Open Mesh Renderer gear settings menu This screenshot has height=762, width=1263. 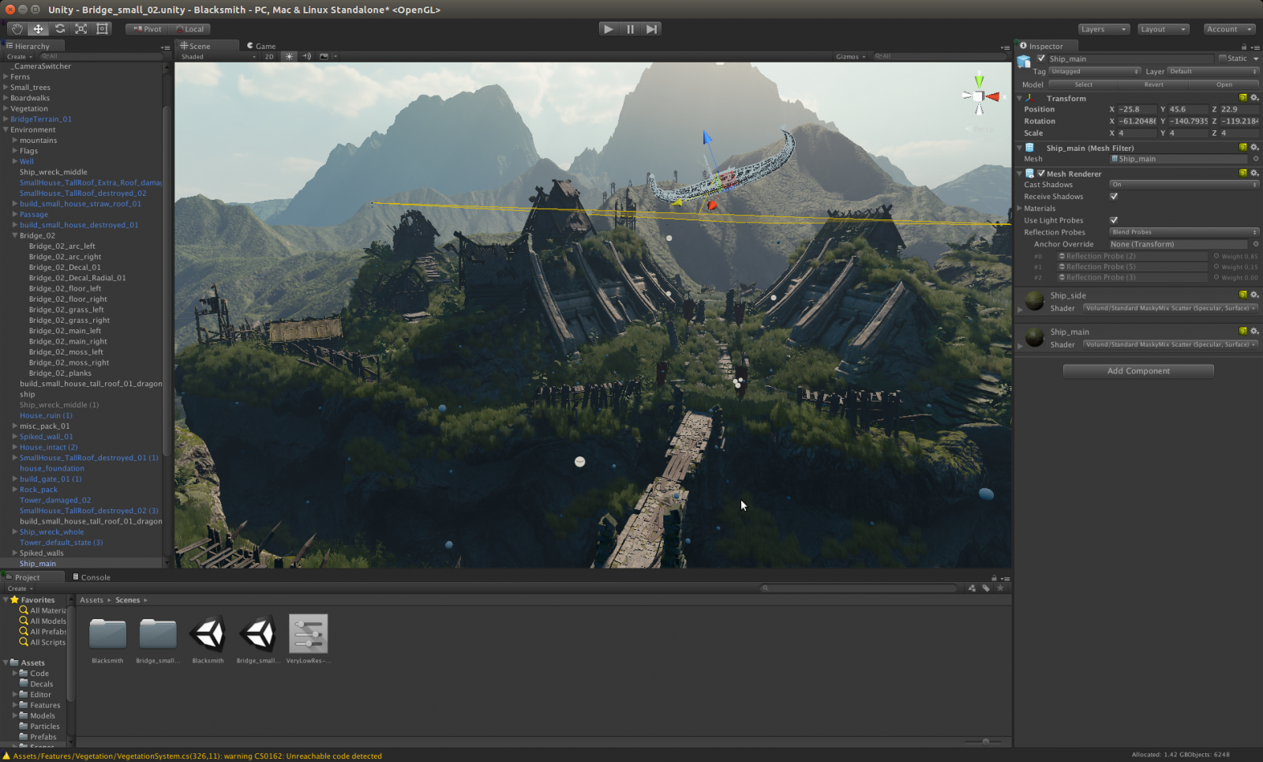pos(1254,173)
